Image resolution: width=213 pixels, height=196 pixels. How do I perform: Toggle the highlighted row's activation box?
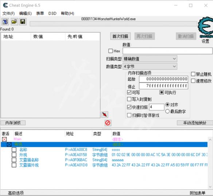pyautogui.click(x=9, y=144)
